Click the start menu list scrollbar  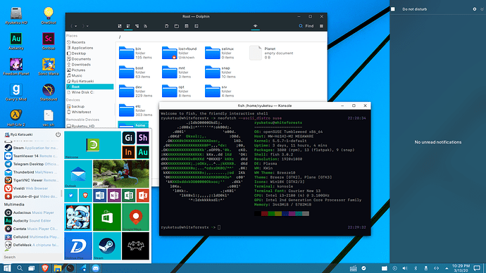click(x=61, y=194)
